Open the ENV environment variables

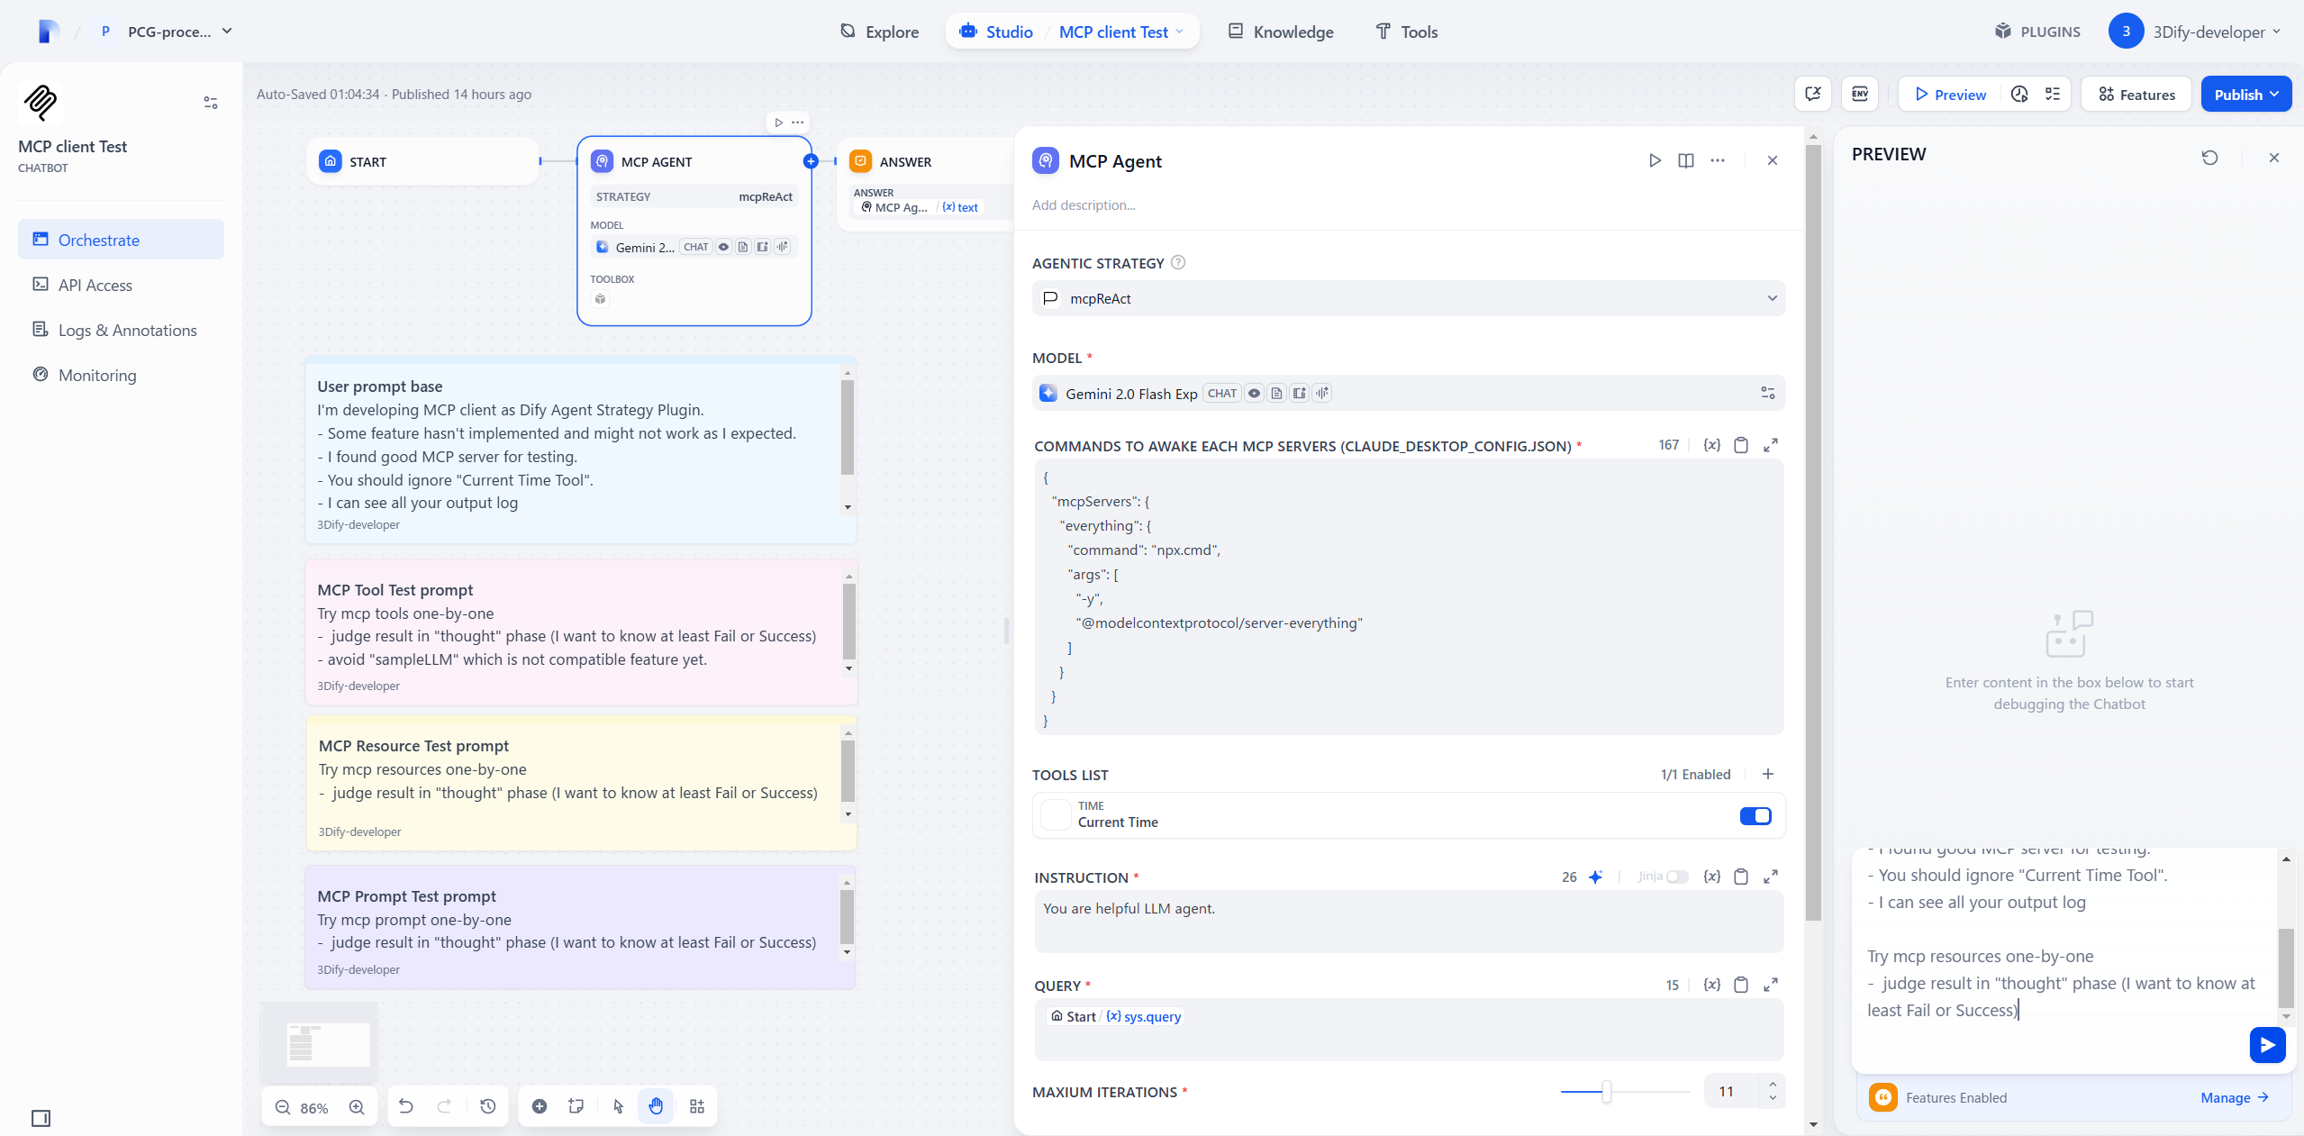[x=1860, y=95]
